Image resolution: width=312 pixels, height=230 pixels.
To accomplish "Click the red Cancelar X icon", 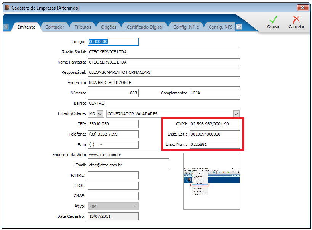I will point(296,19).
